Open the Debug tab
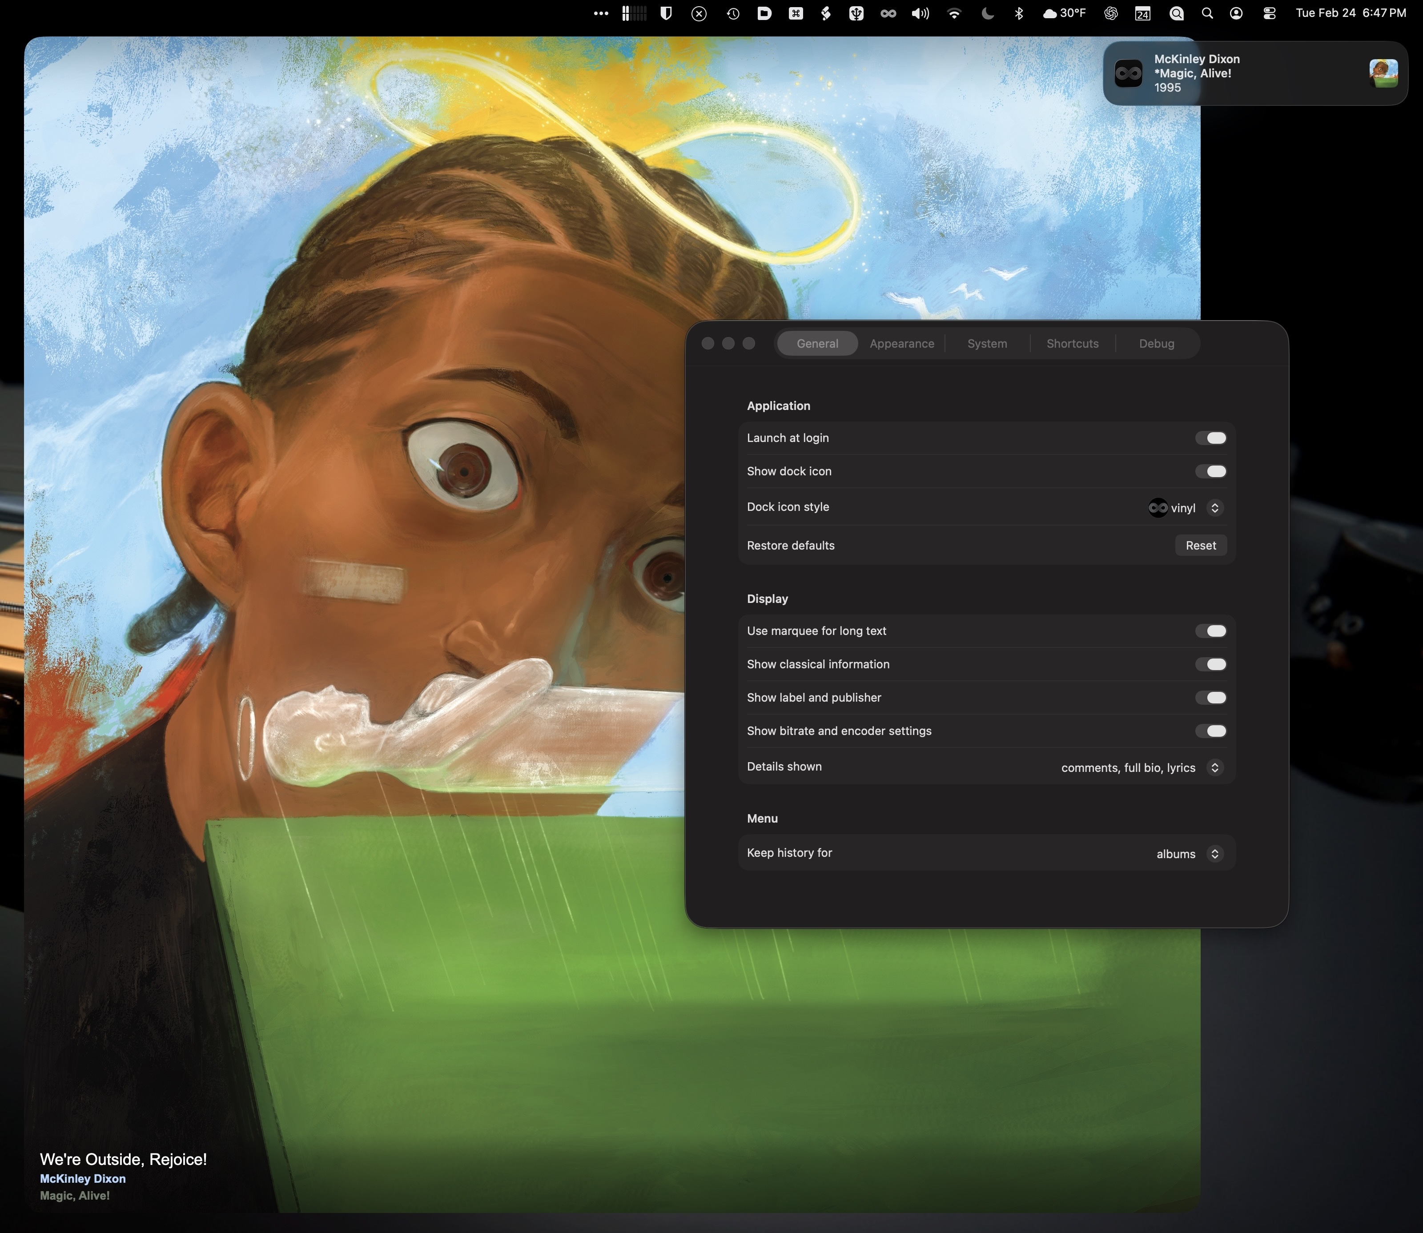Viewport: 1423px width, 1233px height. pyautogui.click(x=1157, y=343)
